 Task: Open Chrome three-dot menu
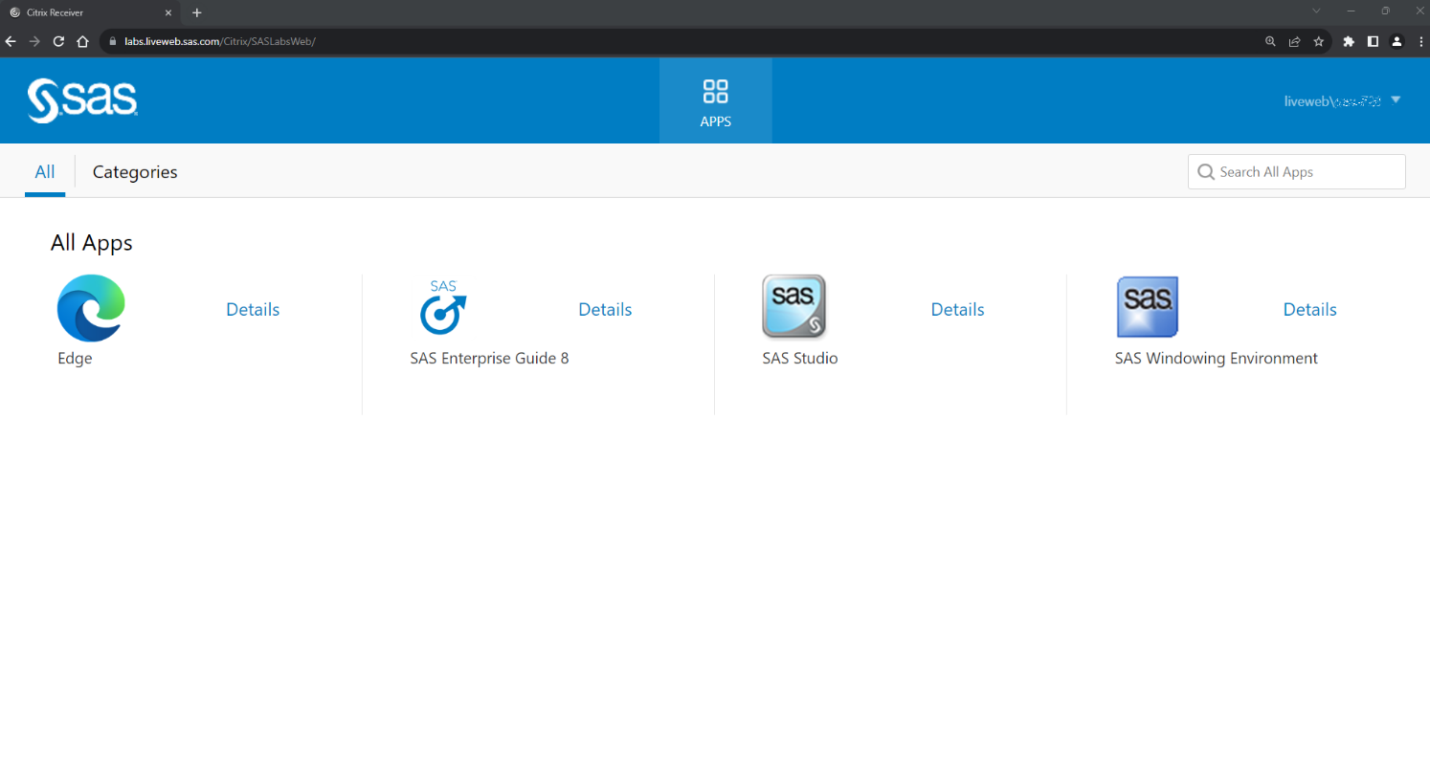pyautogui.click(x=1420, y=41)
